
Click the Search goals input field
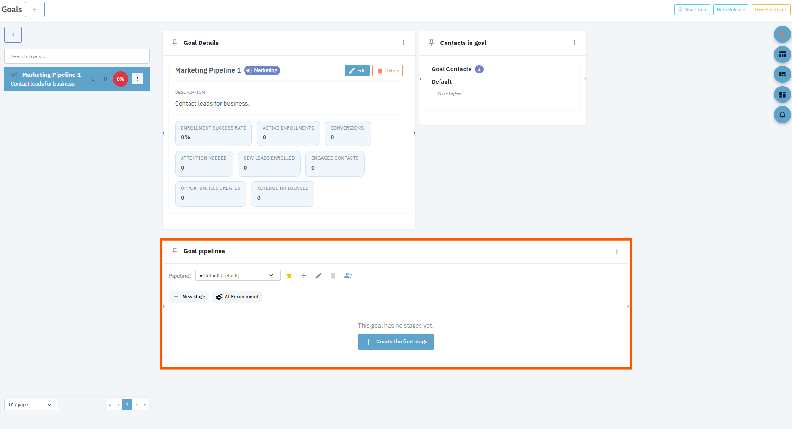coord(77,56)
